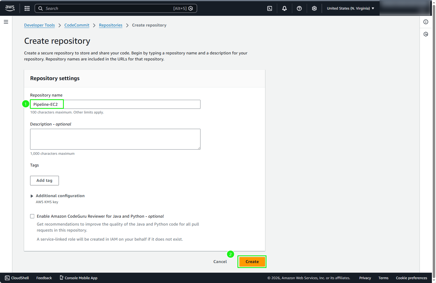Go to Developer Tools breadcrumb
The height and width of the screenshot is (283, 436).
(x=39, y=25)
